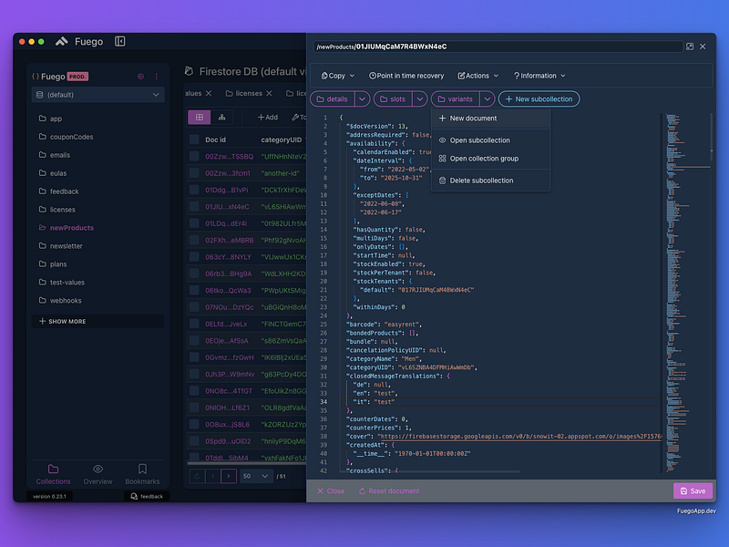This screenshot has height=547, width=729.
Task: Choose Open subcollection menu item
Action: pyautogui.click(x=490, y=140)
